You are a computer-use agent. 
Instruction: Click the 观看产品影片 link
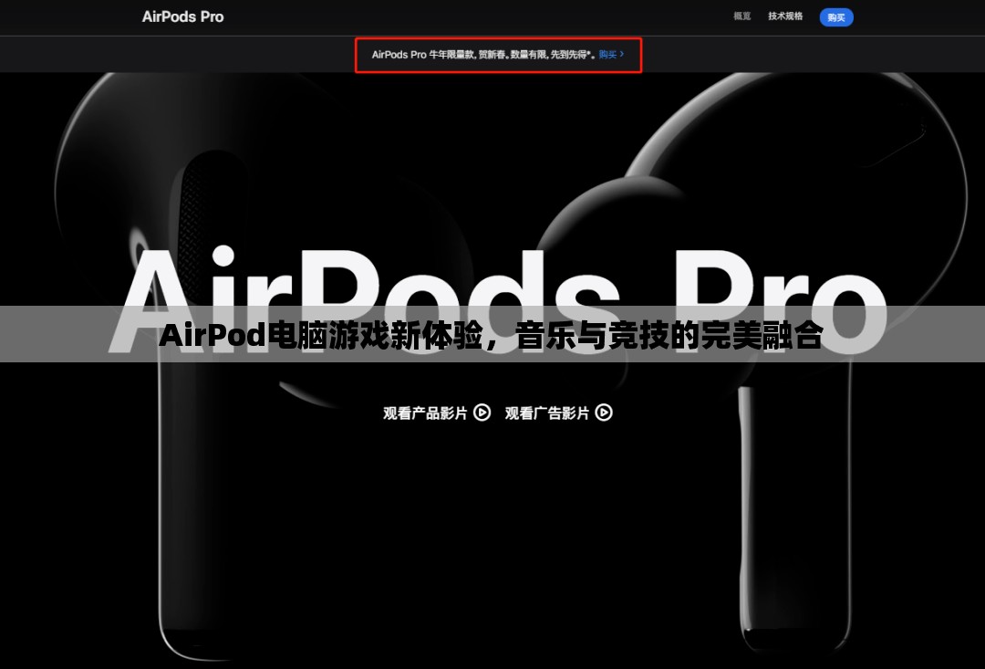pyautogui.click(x=425, y=413)
